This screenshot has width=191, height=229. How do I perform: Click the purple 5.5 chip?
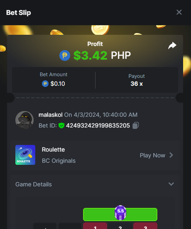(x=120, y=213)
